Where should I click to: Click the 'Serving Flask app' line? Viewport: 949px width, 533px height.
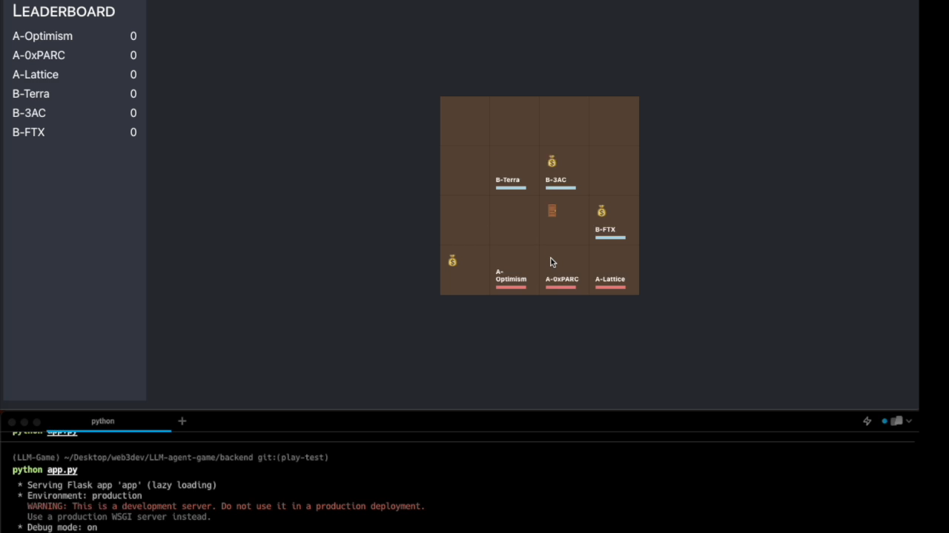click(117, 486)
